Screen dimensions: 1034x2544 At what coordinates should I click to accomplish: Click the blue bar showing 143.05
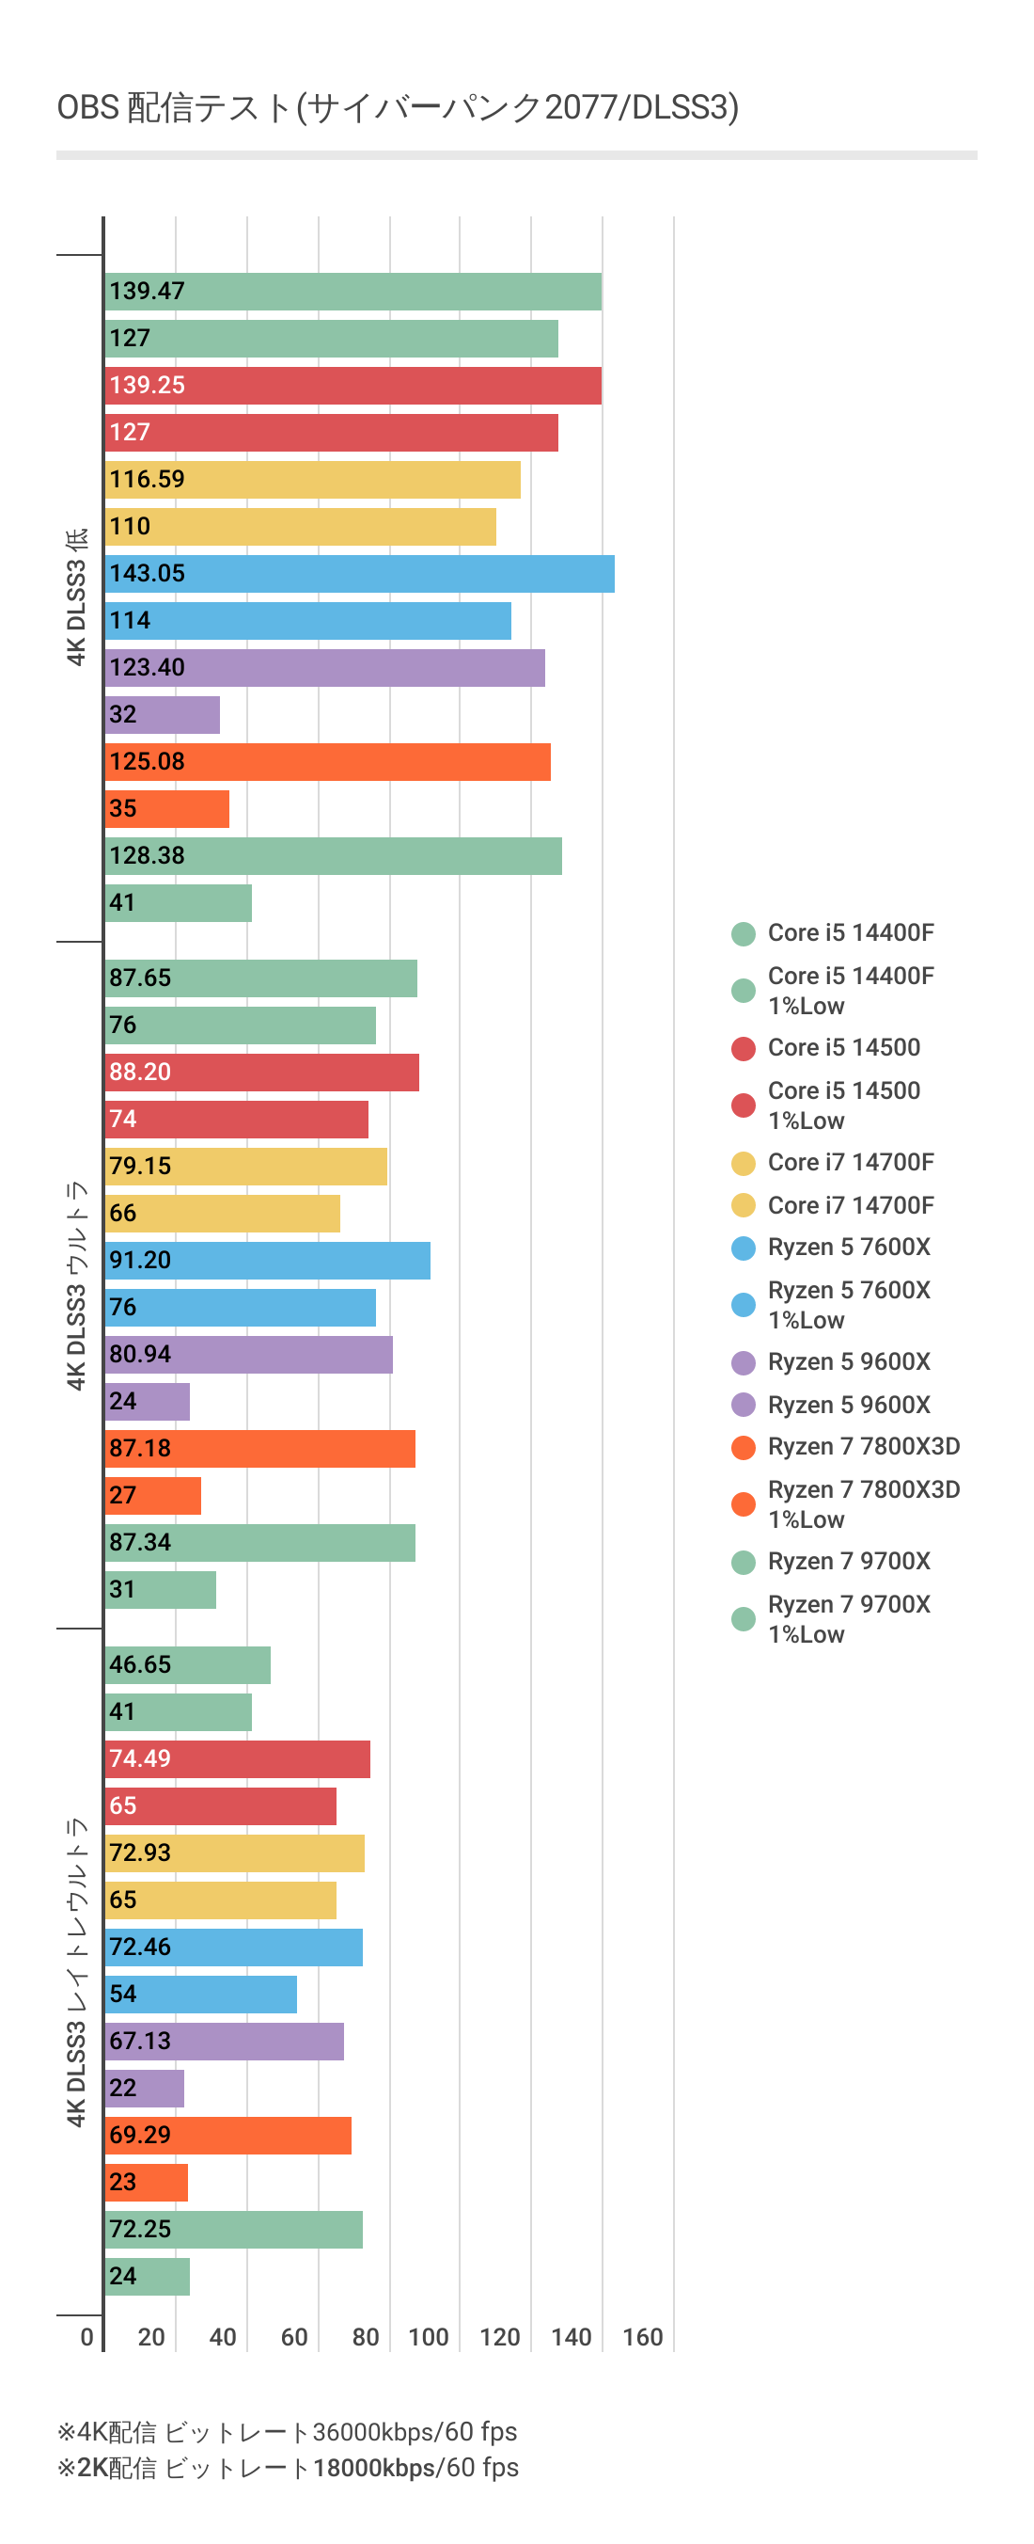coord(359,574)
